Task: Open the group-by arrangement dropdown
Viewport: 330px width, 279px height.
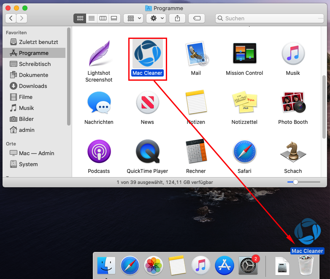Action: (133, 18)
